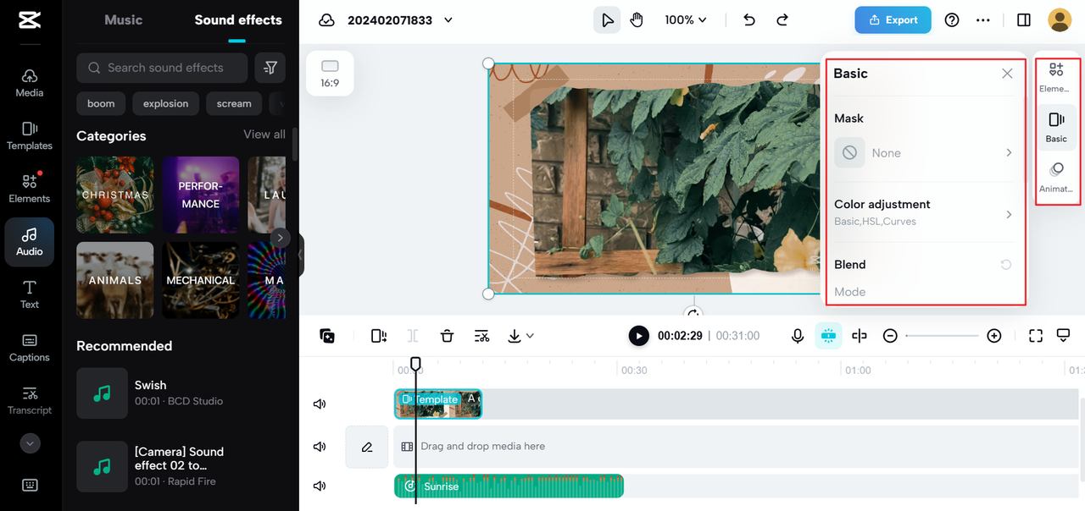
Task: Expand the Mask None option
Action: coord(925,153)
